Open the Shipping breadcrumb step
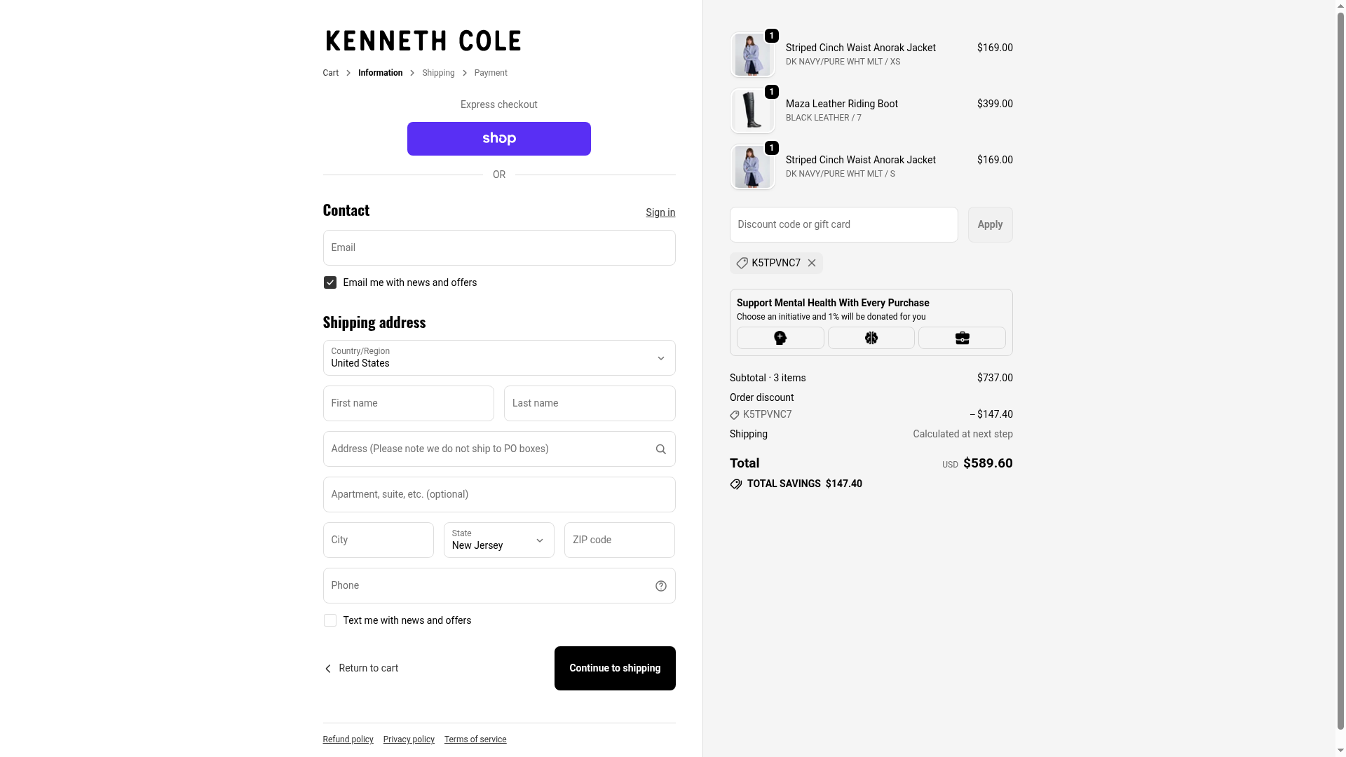The image size is (1346, 757). 438,73
